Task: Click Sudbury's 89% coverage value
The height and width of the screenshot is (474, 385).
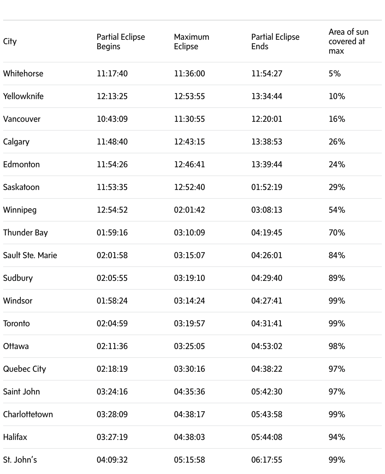Action: pos(337,278)
